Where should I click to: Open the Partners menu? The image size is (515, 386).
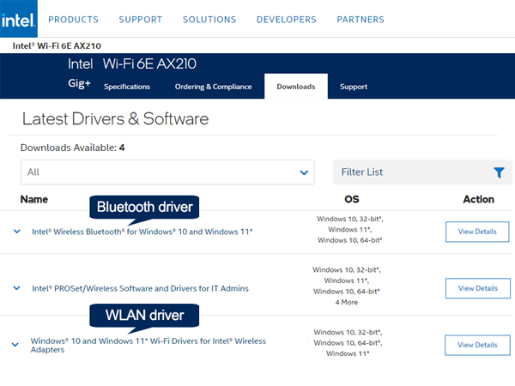360,20
